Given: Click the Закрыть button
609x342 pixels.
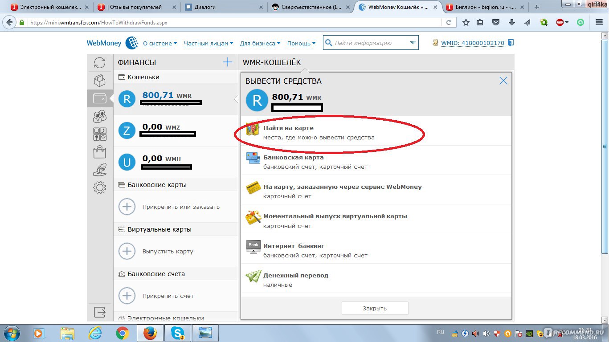Looking at the screenshot, I should 375,308.
